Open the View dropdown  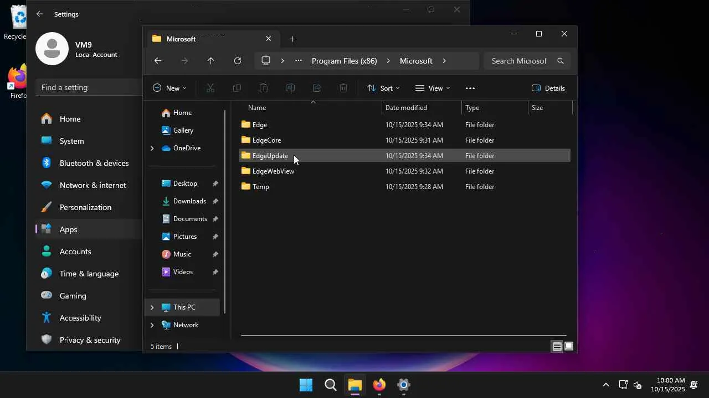point(433,88)
